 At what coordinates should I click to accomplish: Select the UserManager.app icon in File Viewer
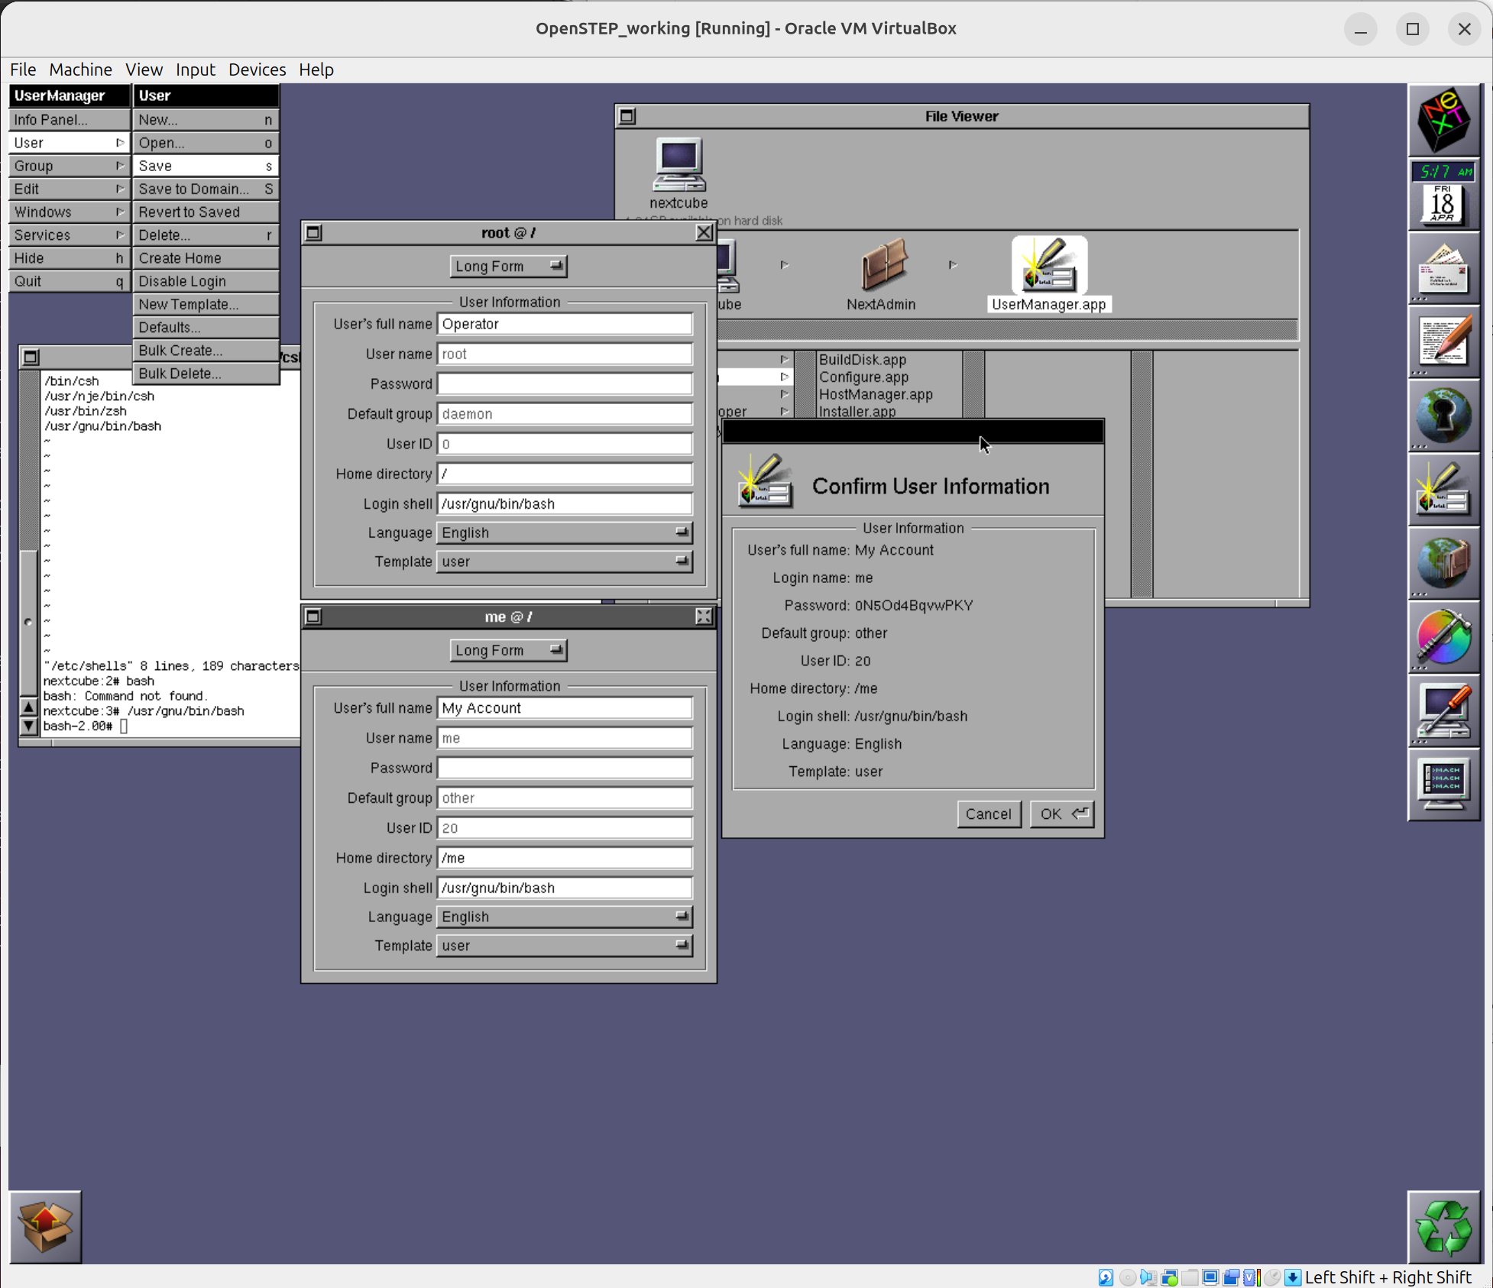1048,267
